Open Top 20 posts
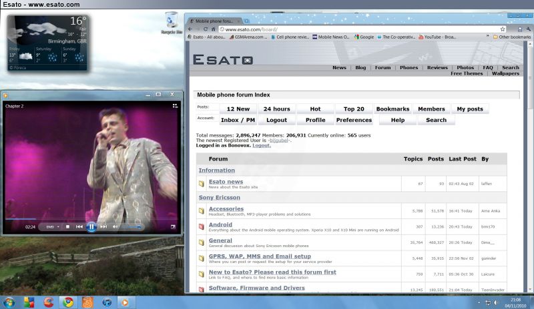This screenshot has height=309, width=534. (x=354, y=109)
